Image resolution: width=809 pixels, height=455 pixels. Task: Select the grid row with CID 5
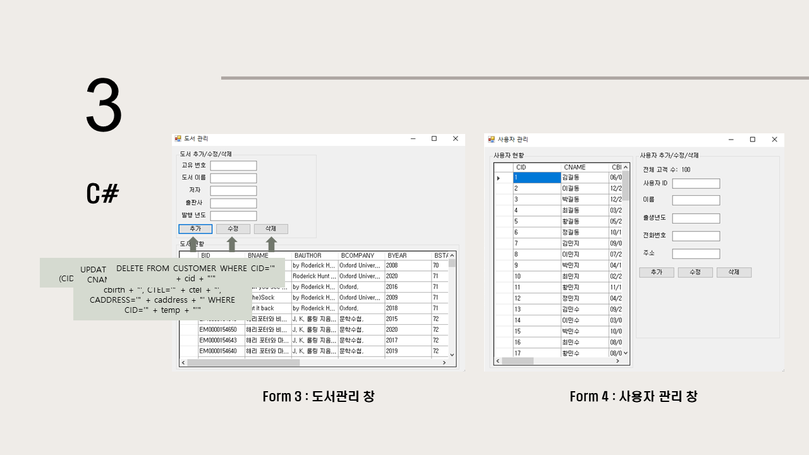[537, 221]
